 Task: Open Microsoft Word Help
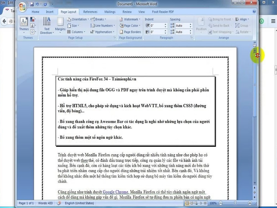point(254,11)
